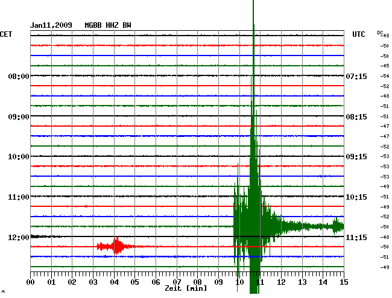Click the 10:00 CET time label
This screenshot has height=298, width=392.
coord(19,157)
